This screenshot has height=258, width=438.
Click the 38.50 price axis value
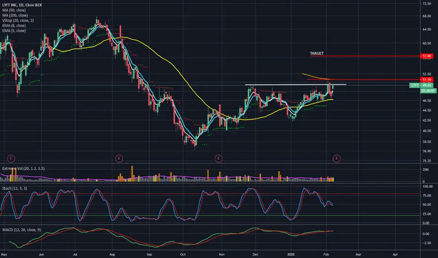427,142
